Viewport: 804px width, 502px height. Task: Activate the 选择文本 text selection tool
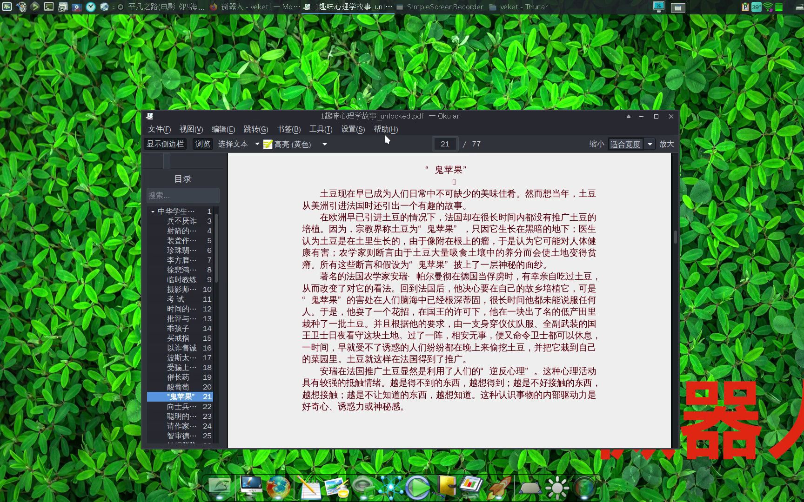point(233,144)
